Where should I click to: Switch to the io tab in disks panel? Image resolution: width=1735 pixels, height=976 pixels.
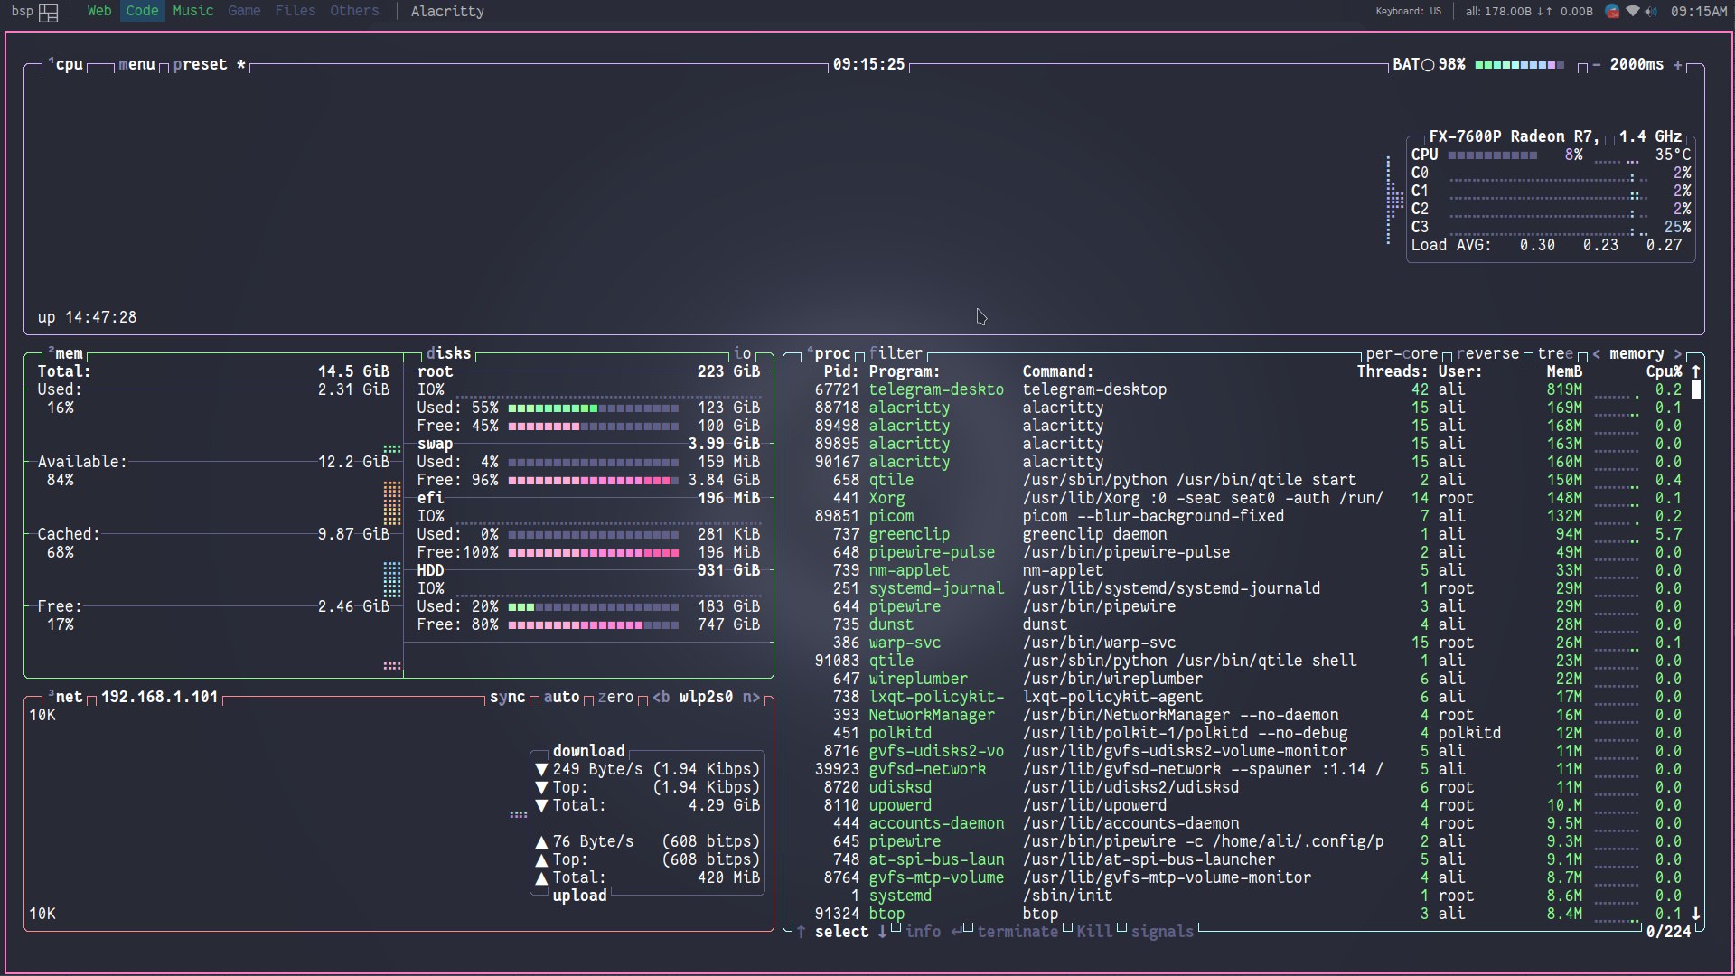pos(743,353)
